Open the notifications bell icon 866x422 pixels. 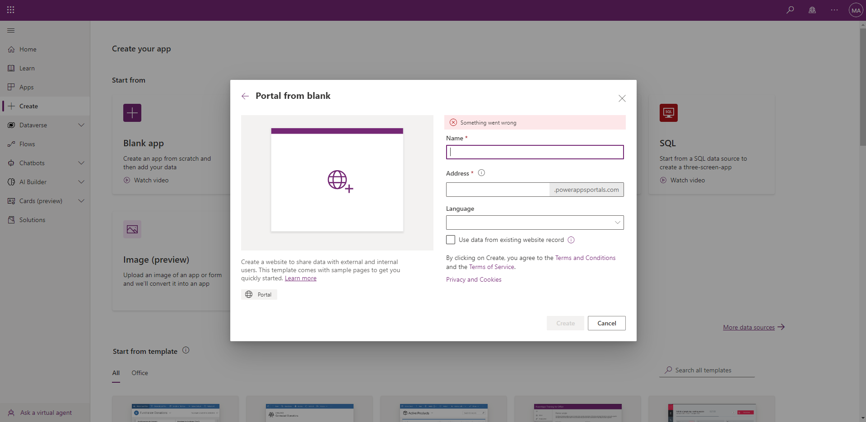pos(812,10)
